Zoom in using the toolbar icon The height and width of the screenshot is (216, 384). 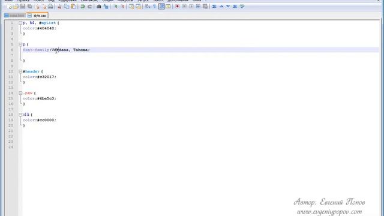click(115, 7)
